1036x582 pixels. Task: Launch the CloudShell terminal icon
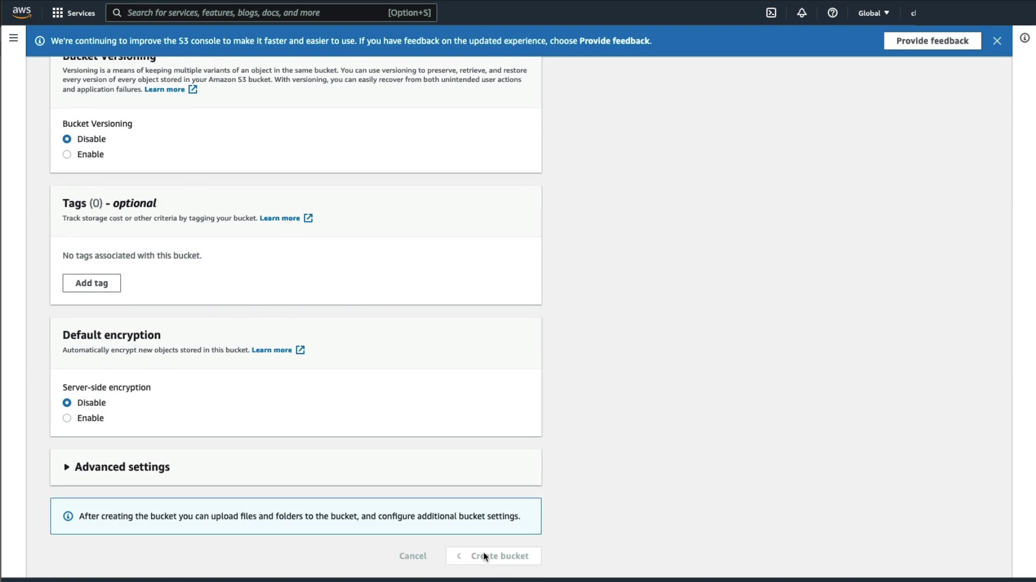tap(771, 13)
